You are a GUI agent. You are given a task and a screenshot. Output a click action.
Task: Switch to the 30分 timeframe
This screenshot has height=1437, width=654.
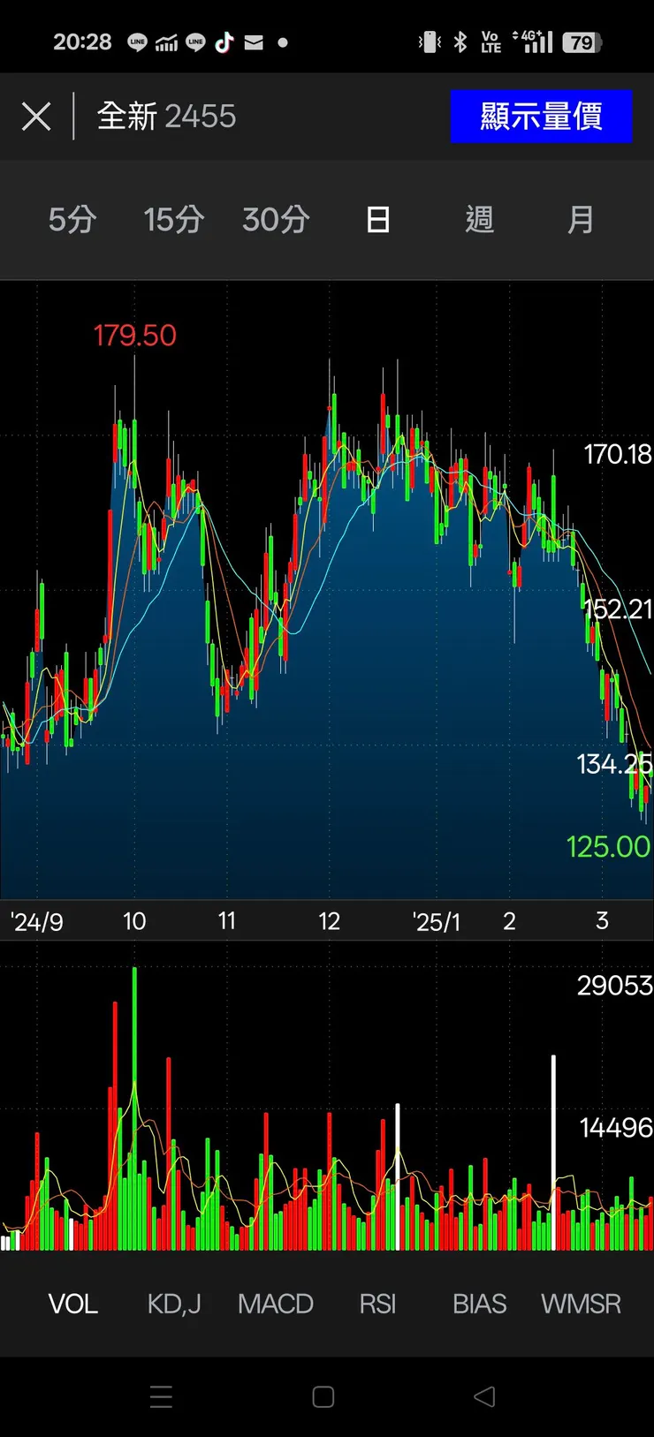[276, 219]
